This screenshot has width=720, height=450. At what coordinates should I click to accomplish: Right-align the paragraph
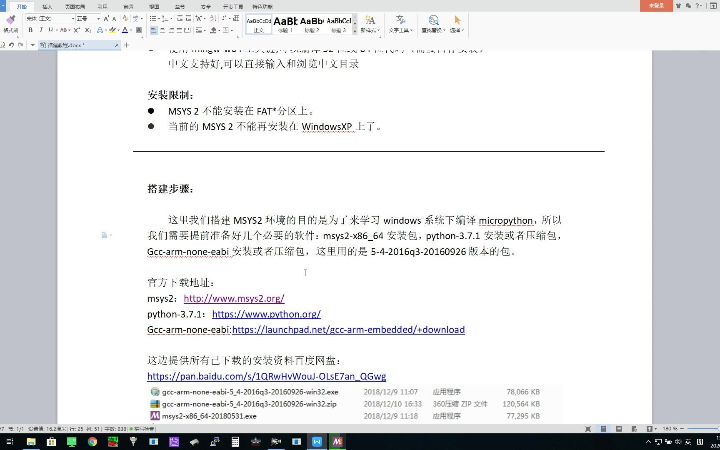pyautogui.click(x=171, y=30)
